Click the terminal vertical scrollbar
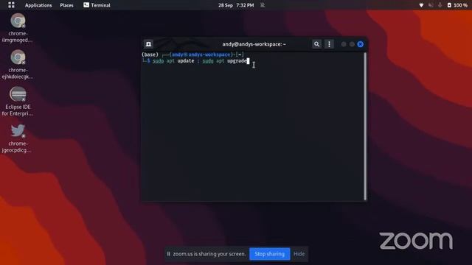The width and height of the screenshot is (472, 265). click(366, 126)
